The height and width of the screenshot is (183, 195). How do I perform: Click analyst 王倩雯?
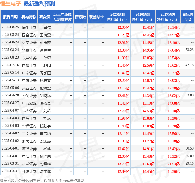[x=45, y=35]
